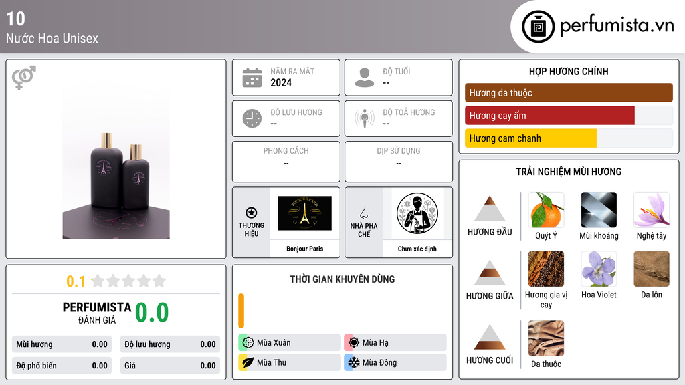Click the perfumer illustration for Chưa xác định

[x=417, y=213]
